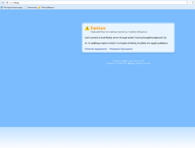Click the icon beside 'Πιο συχνά αναγνωσμέ...'
The image size is (195, 148).
point(2,7)
